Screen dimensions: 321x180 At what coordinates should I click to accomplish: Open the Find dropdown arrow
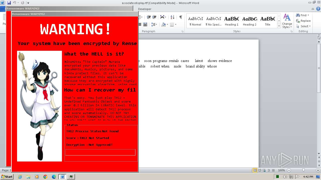[308, 15]
